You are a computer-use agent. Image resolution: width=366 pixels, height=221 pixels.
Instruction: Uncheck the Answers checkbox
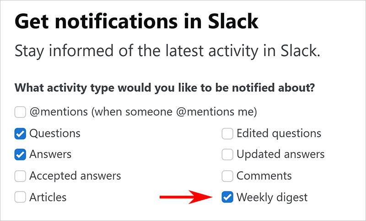tap(20, 155)
